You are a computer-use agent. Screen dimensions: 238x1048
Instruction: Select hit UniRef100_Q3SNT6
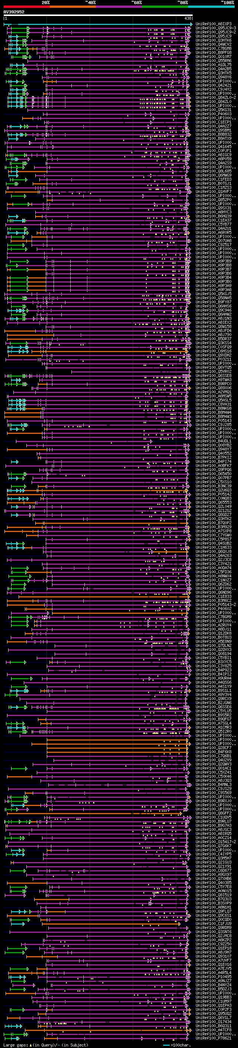[x=213, y=931]
